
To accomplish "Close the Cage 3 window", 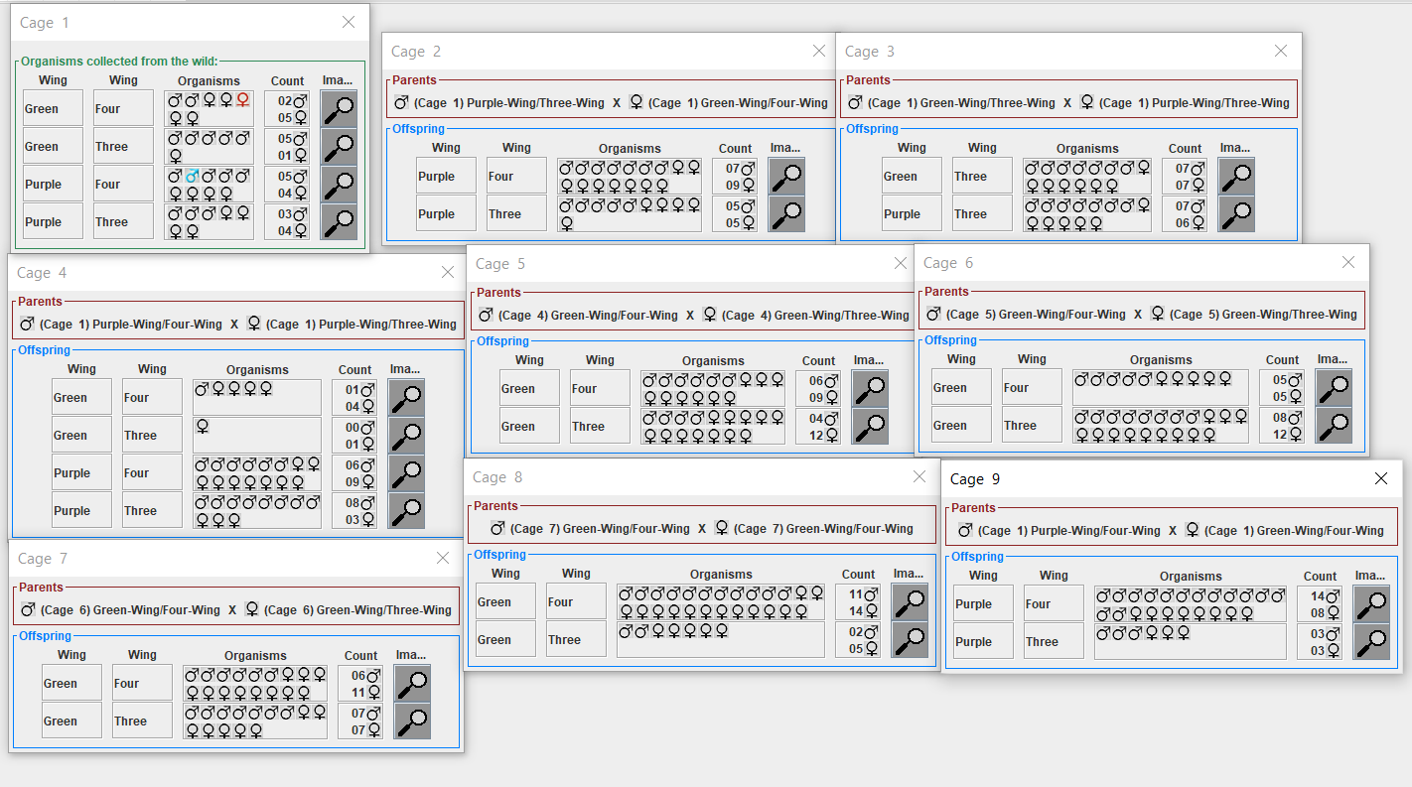I will tap(1281, 51).
